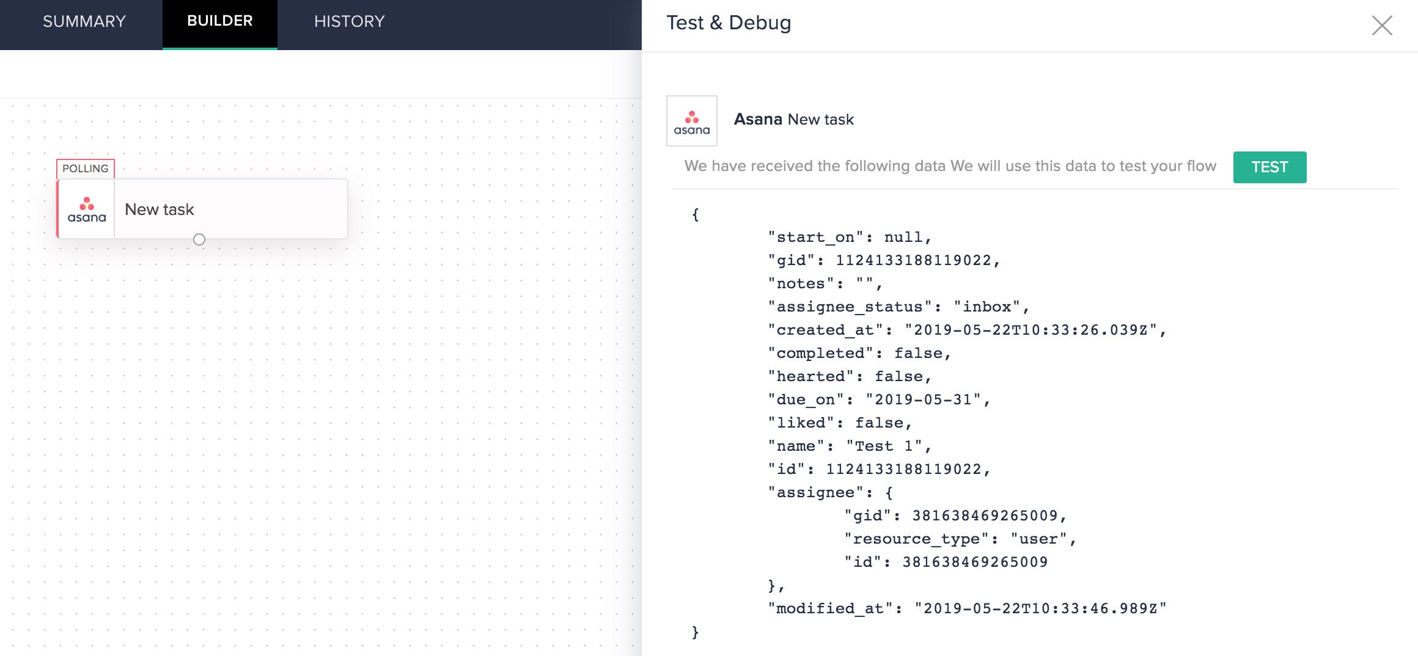Click the output connector circle below New task

pos(199,239)
